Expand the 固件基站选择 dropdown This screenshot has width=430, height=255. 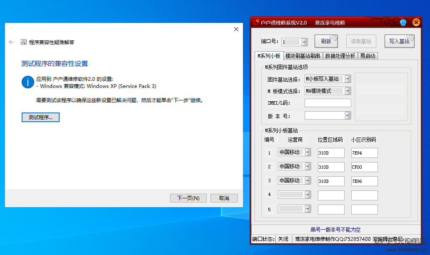coord(347,79)
